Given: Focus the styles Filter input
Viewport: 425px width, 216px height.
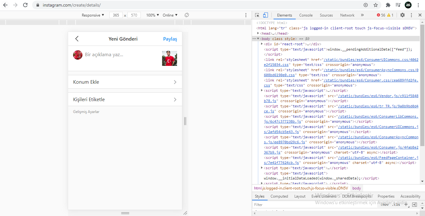Looking at the screenshot, I should (315, 204).
